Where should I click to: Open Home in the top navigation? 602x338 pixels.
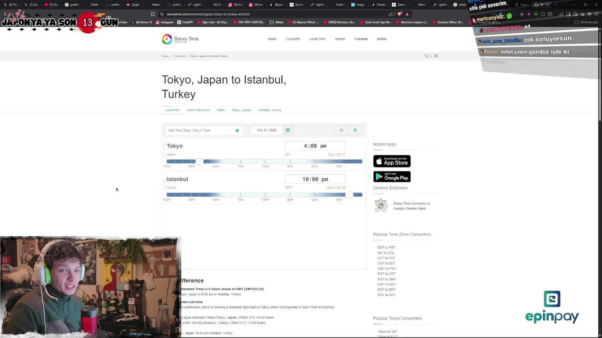point(272,39)
